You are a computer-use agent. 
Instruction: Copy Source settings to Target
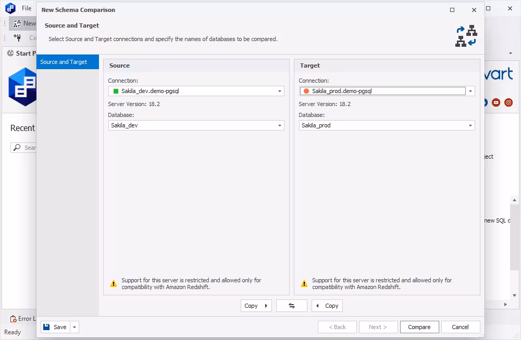(256, 306)
